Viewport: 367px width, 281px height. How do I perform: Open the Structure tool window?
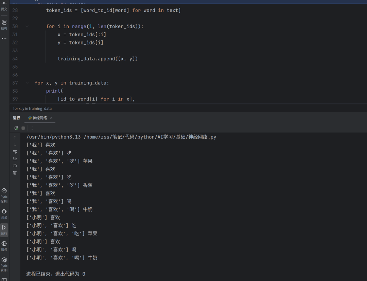coord(4,24)
